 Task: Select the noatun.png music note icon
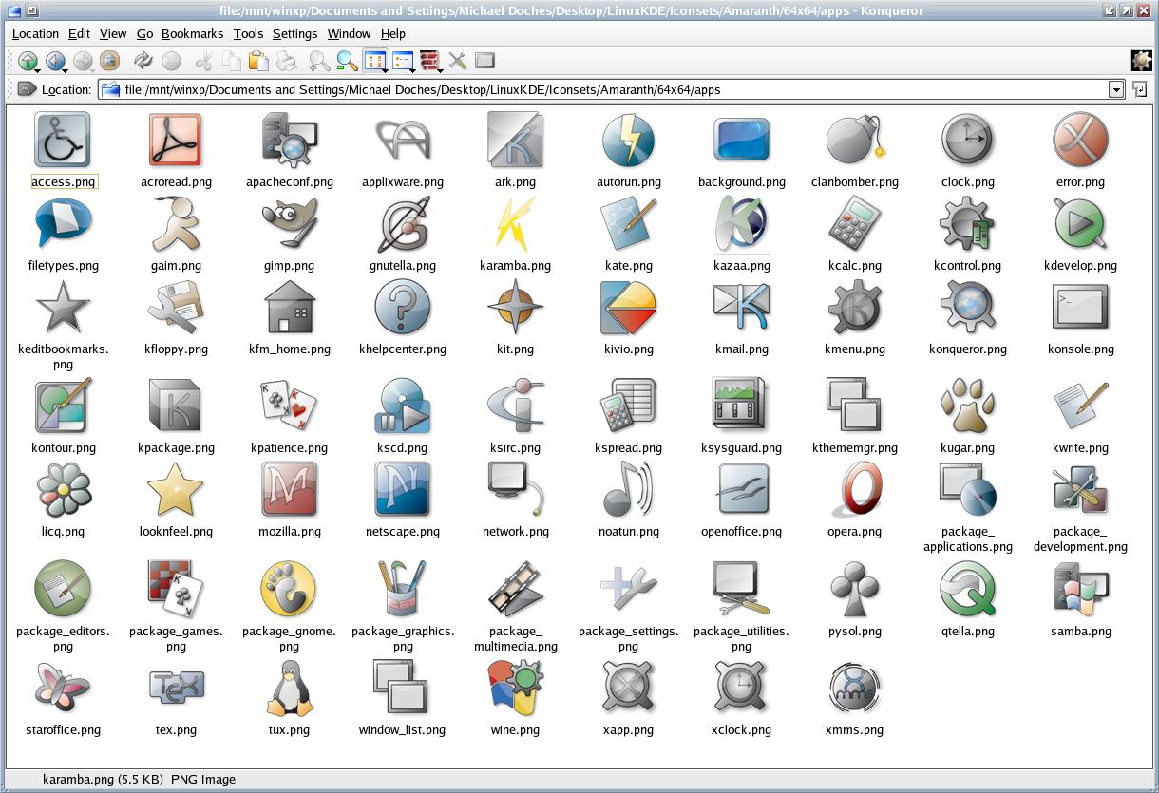pyautogui.click(x=628, y=490)
